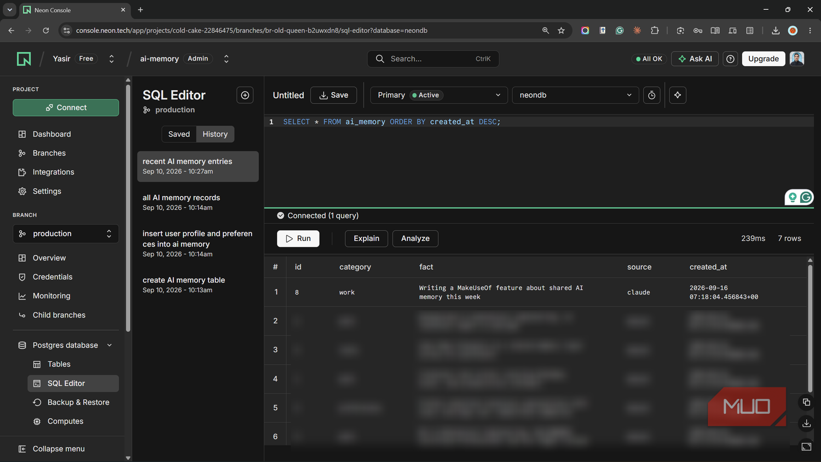Open the neondb database dropdown
Screen dimensions: 821x462
coord(575,95)
